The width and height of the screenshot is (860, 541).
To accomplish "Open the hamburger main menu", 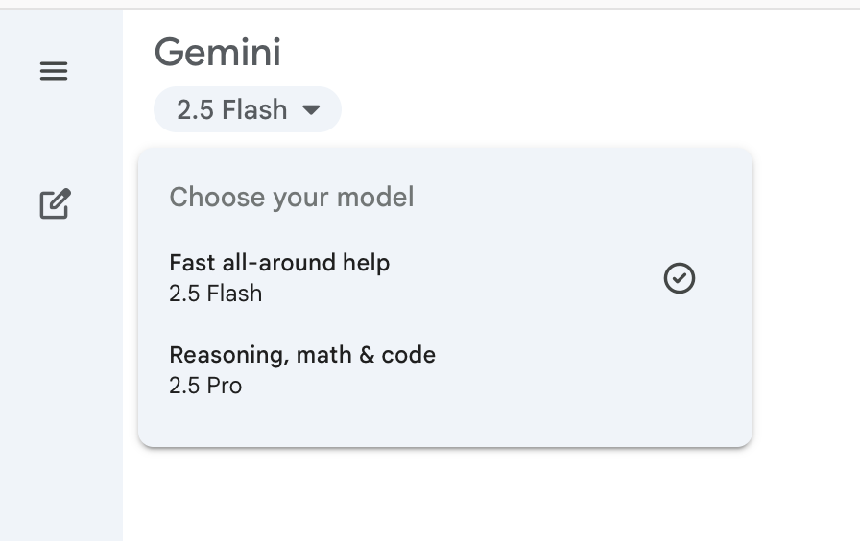I will pos(54,71).
